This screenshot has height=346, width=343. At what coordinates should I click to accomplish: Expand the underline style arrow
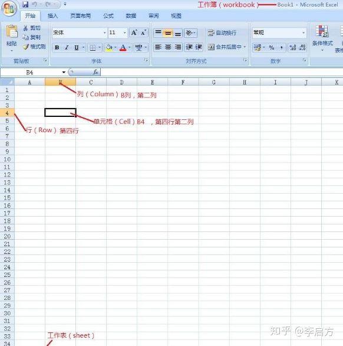click(x=83, y=47)
